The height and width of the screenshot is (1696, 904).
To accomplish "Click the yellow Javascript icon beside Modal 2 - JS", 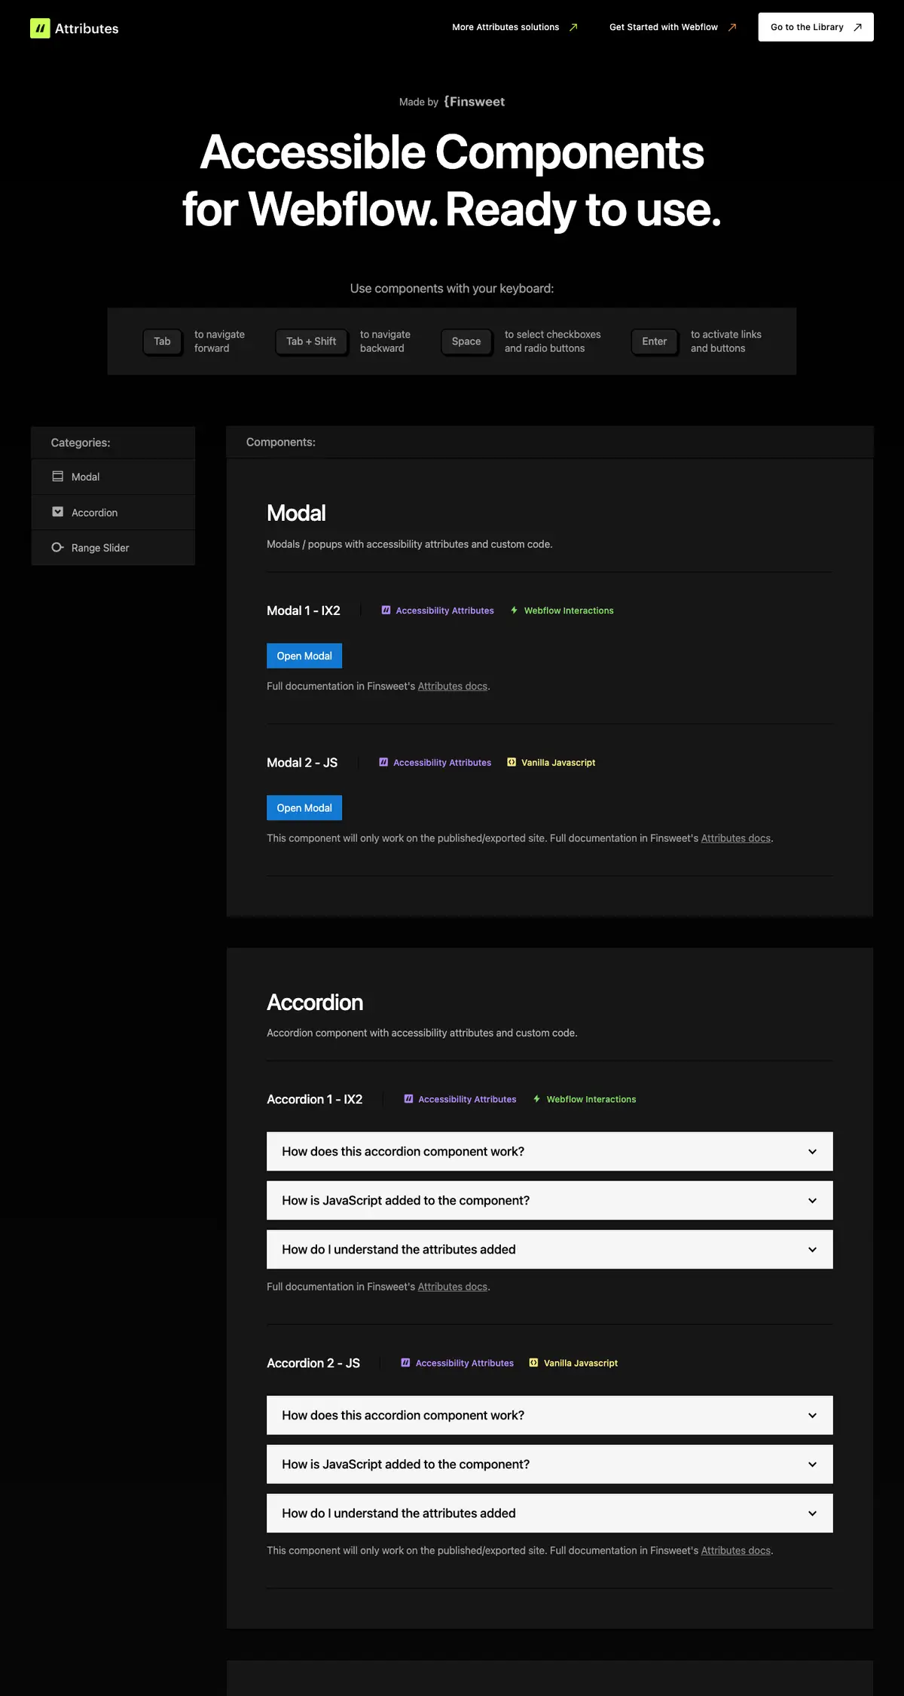I will coord(512,762).
